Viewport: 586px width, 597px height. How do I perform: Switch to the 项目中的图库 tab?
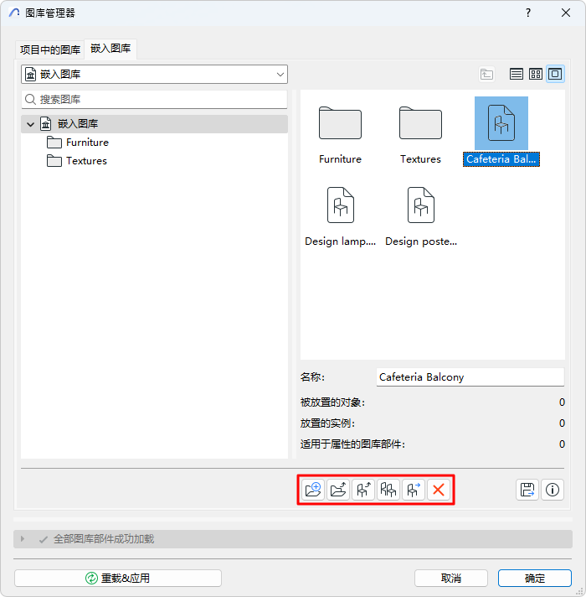(49, 49)
